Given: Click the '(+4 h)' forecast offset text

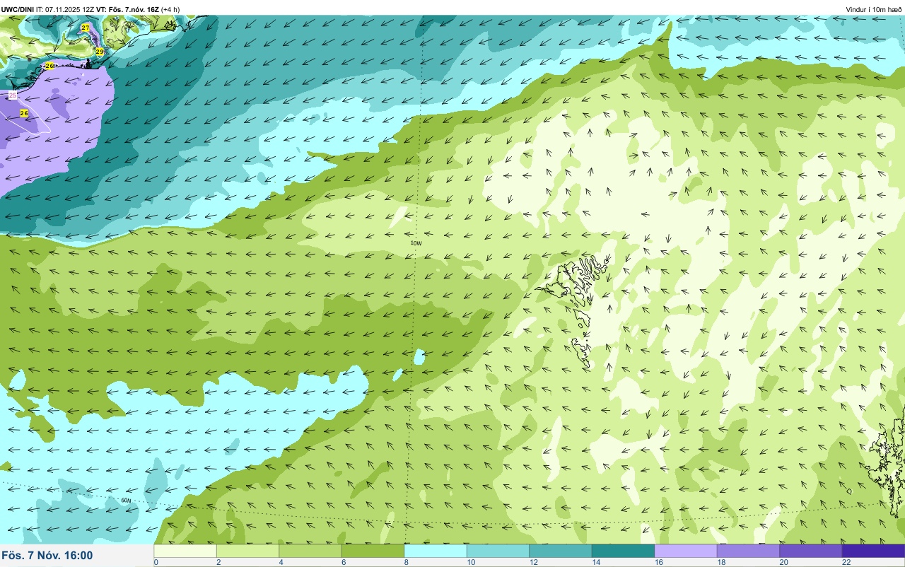Looking at the screenshot, I should point(170,9).
